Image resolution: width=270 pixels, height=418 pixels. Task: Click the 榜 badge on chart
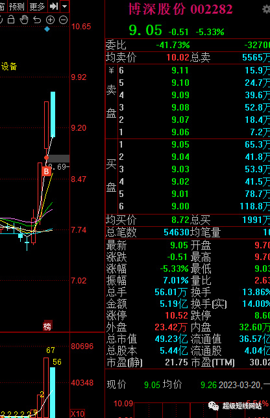click(47, 326)
